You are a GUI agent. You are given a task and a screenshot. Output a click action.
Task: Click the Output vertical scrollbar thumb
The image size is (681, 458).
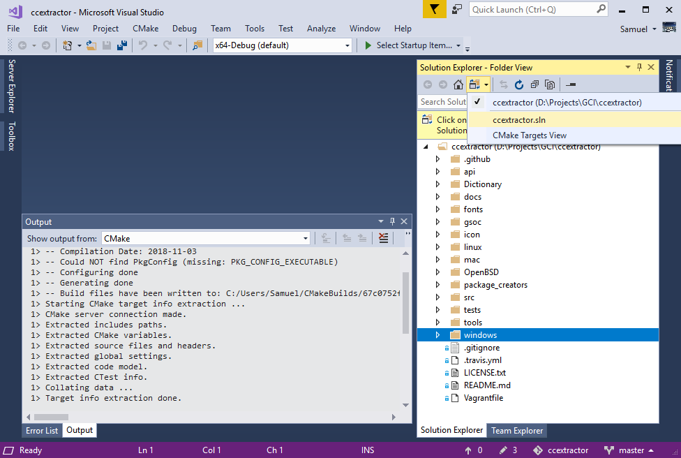[405, 302]
